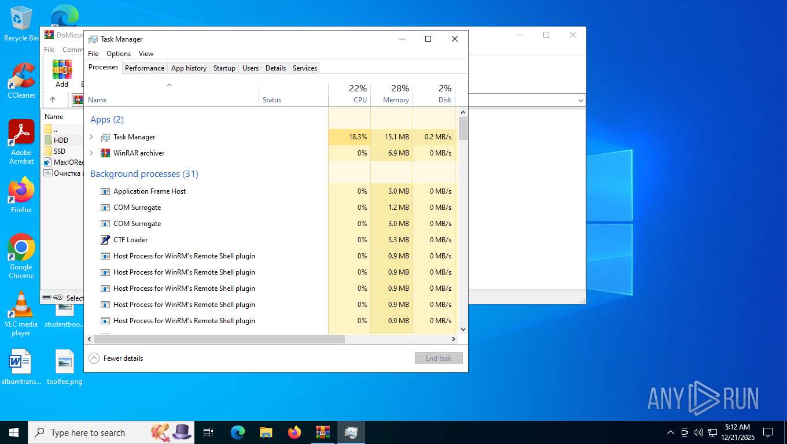This screenshot has height=444, width=787.
Task: Click the Task Manager taskbar icon
Action: point(351,432)
